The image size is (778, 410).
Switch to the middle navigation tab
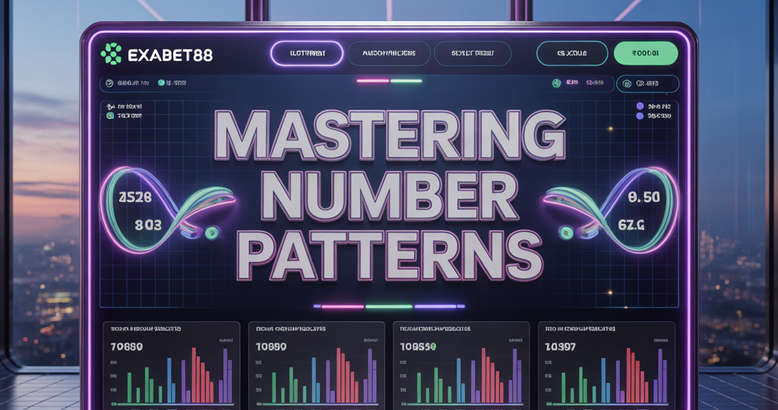coord(389,54)
